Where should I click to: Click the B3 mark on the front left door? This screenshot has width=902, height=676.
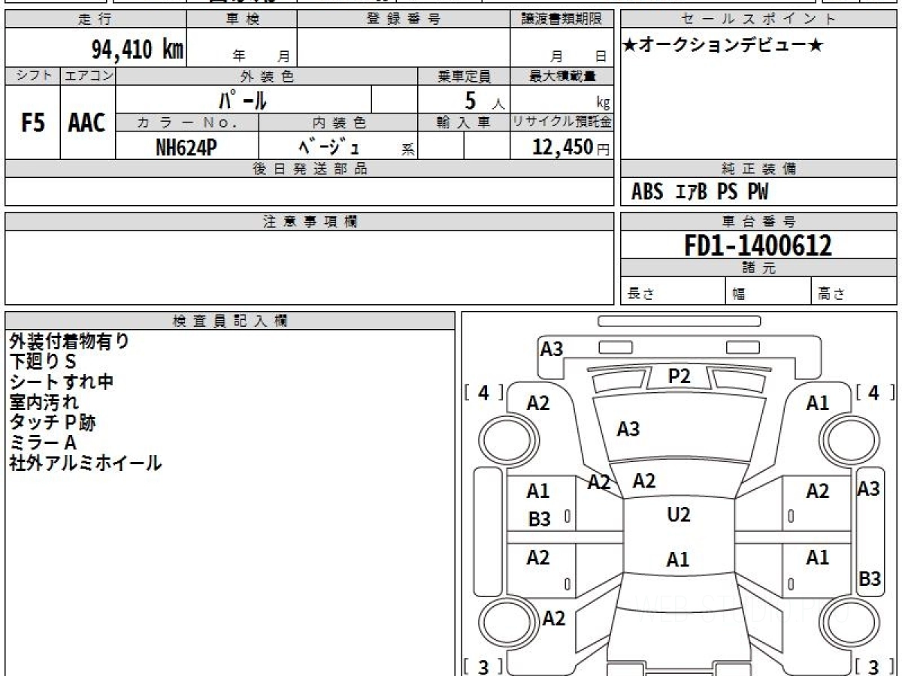pyautogui.click(x=539, y=519)
